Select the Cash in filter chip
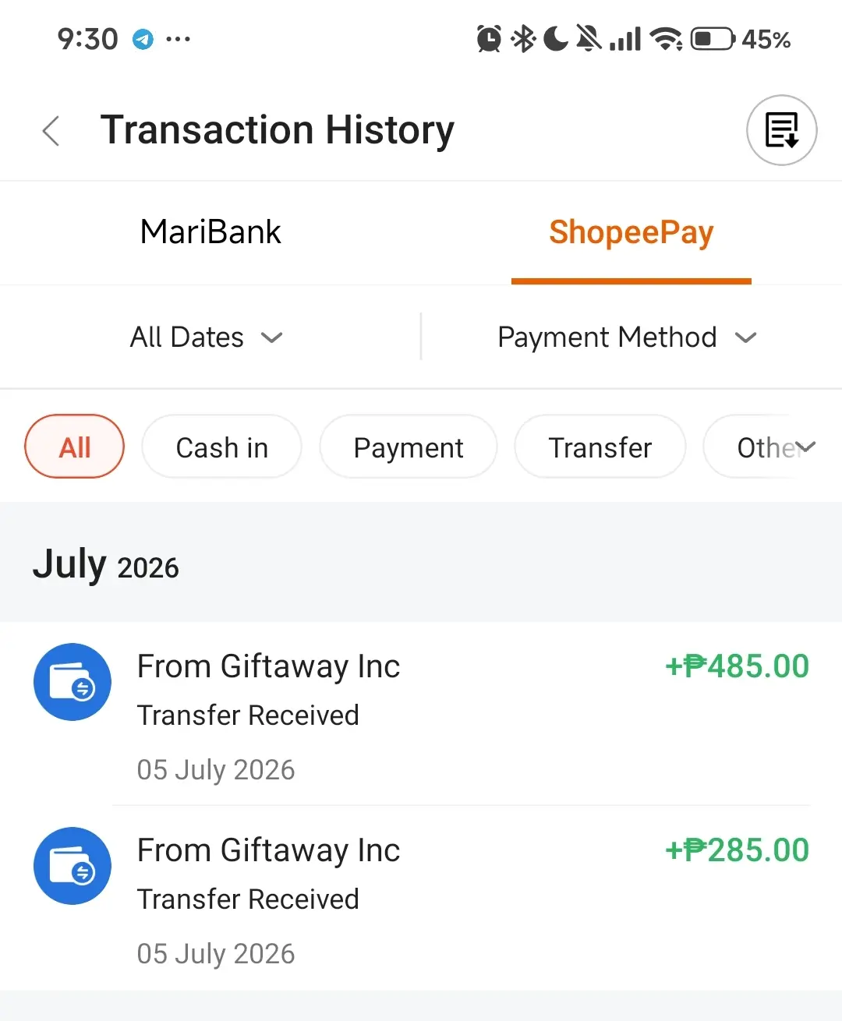Screen dimensions: 842x1021 coord(221,447)
